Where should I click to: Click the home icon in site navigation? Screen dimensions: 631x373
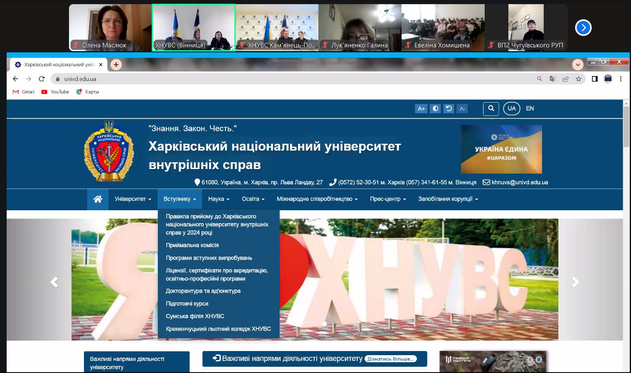(x=98, y=199)
